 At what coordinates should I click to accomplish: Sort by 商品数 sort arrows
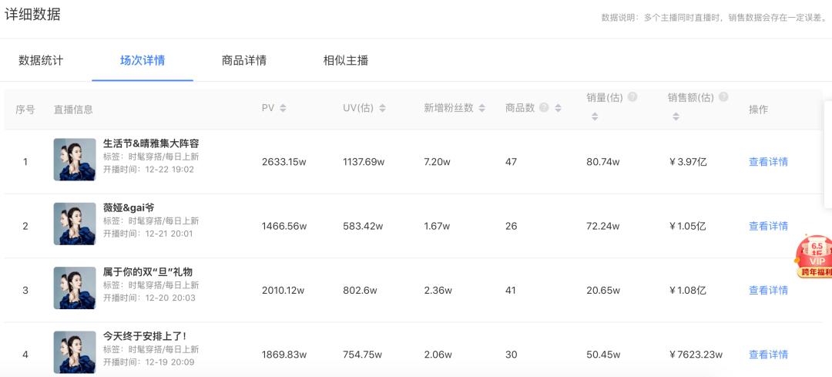click(x=558, y=109)
